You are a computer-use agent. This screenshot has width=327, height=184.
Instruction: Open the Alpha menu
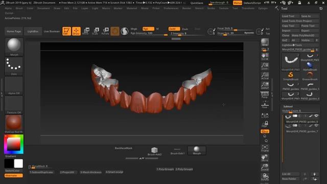tap(8, 8)
